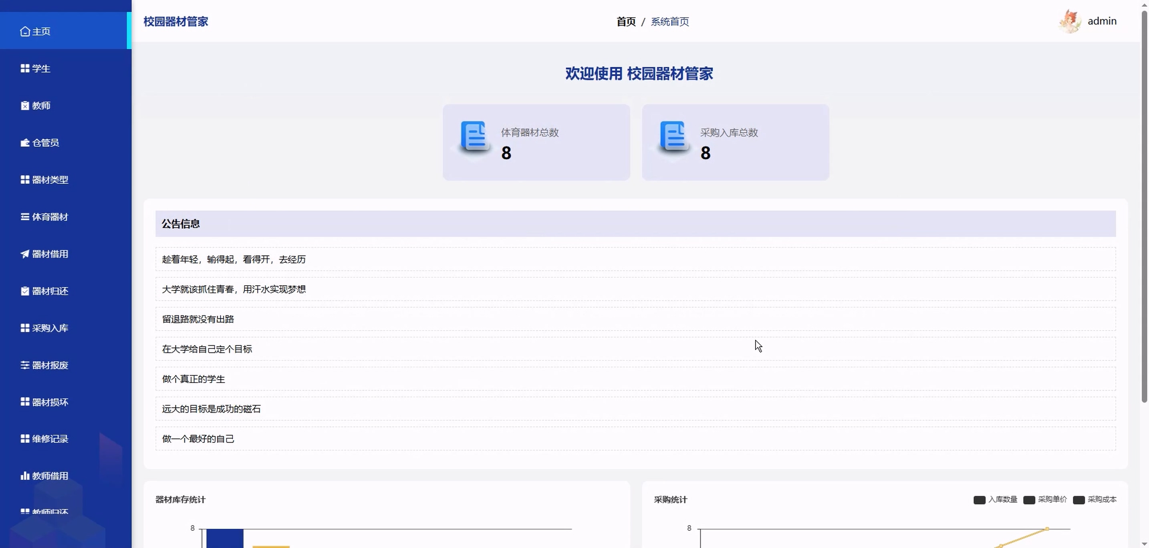Click the icon beside 教师 menu
Viewport: 1149px width, 548px height.
point(25,106)
